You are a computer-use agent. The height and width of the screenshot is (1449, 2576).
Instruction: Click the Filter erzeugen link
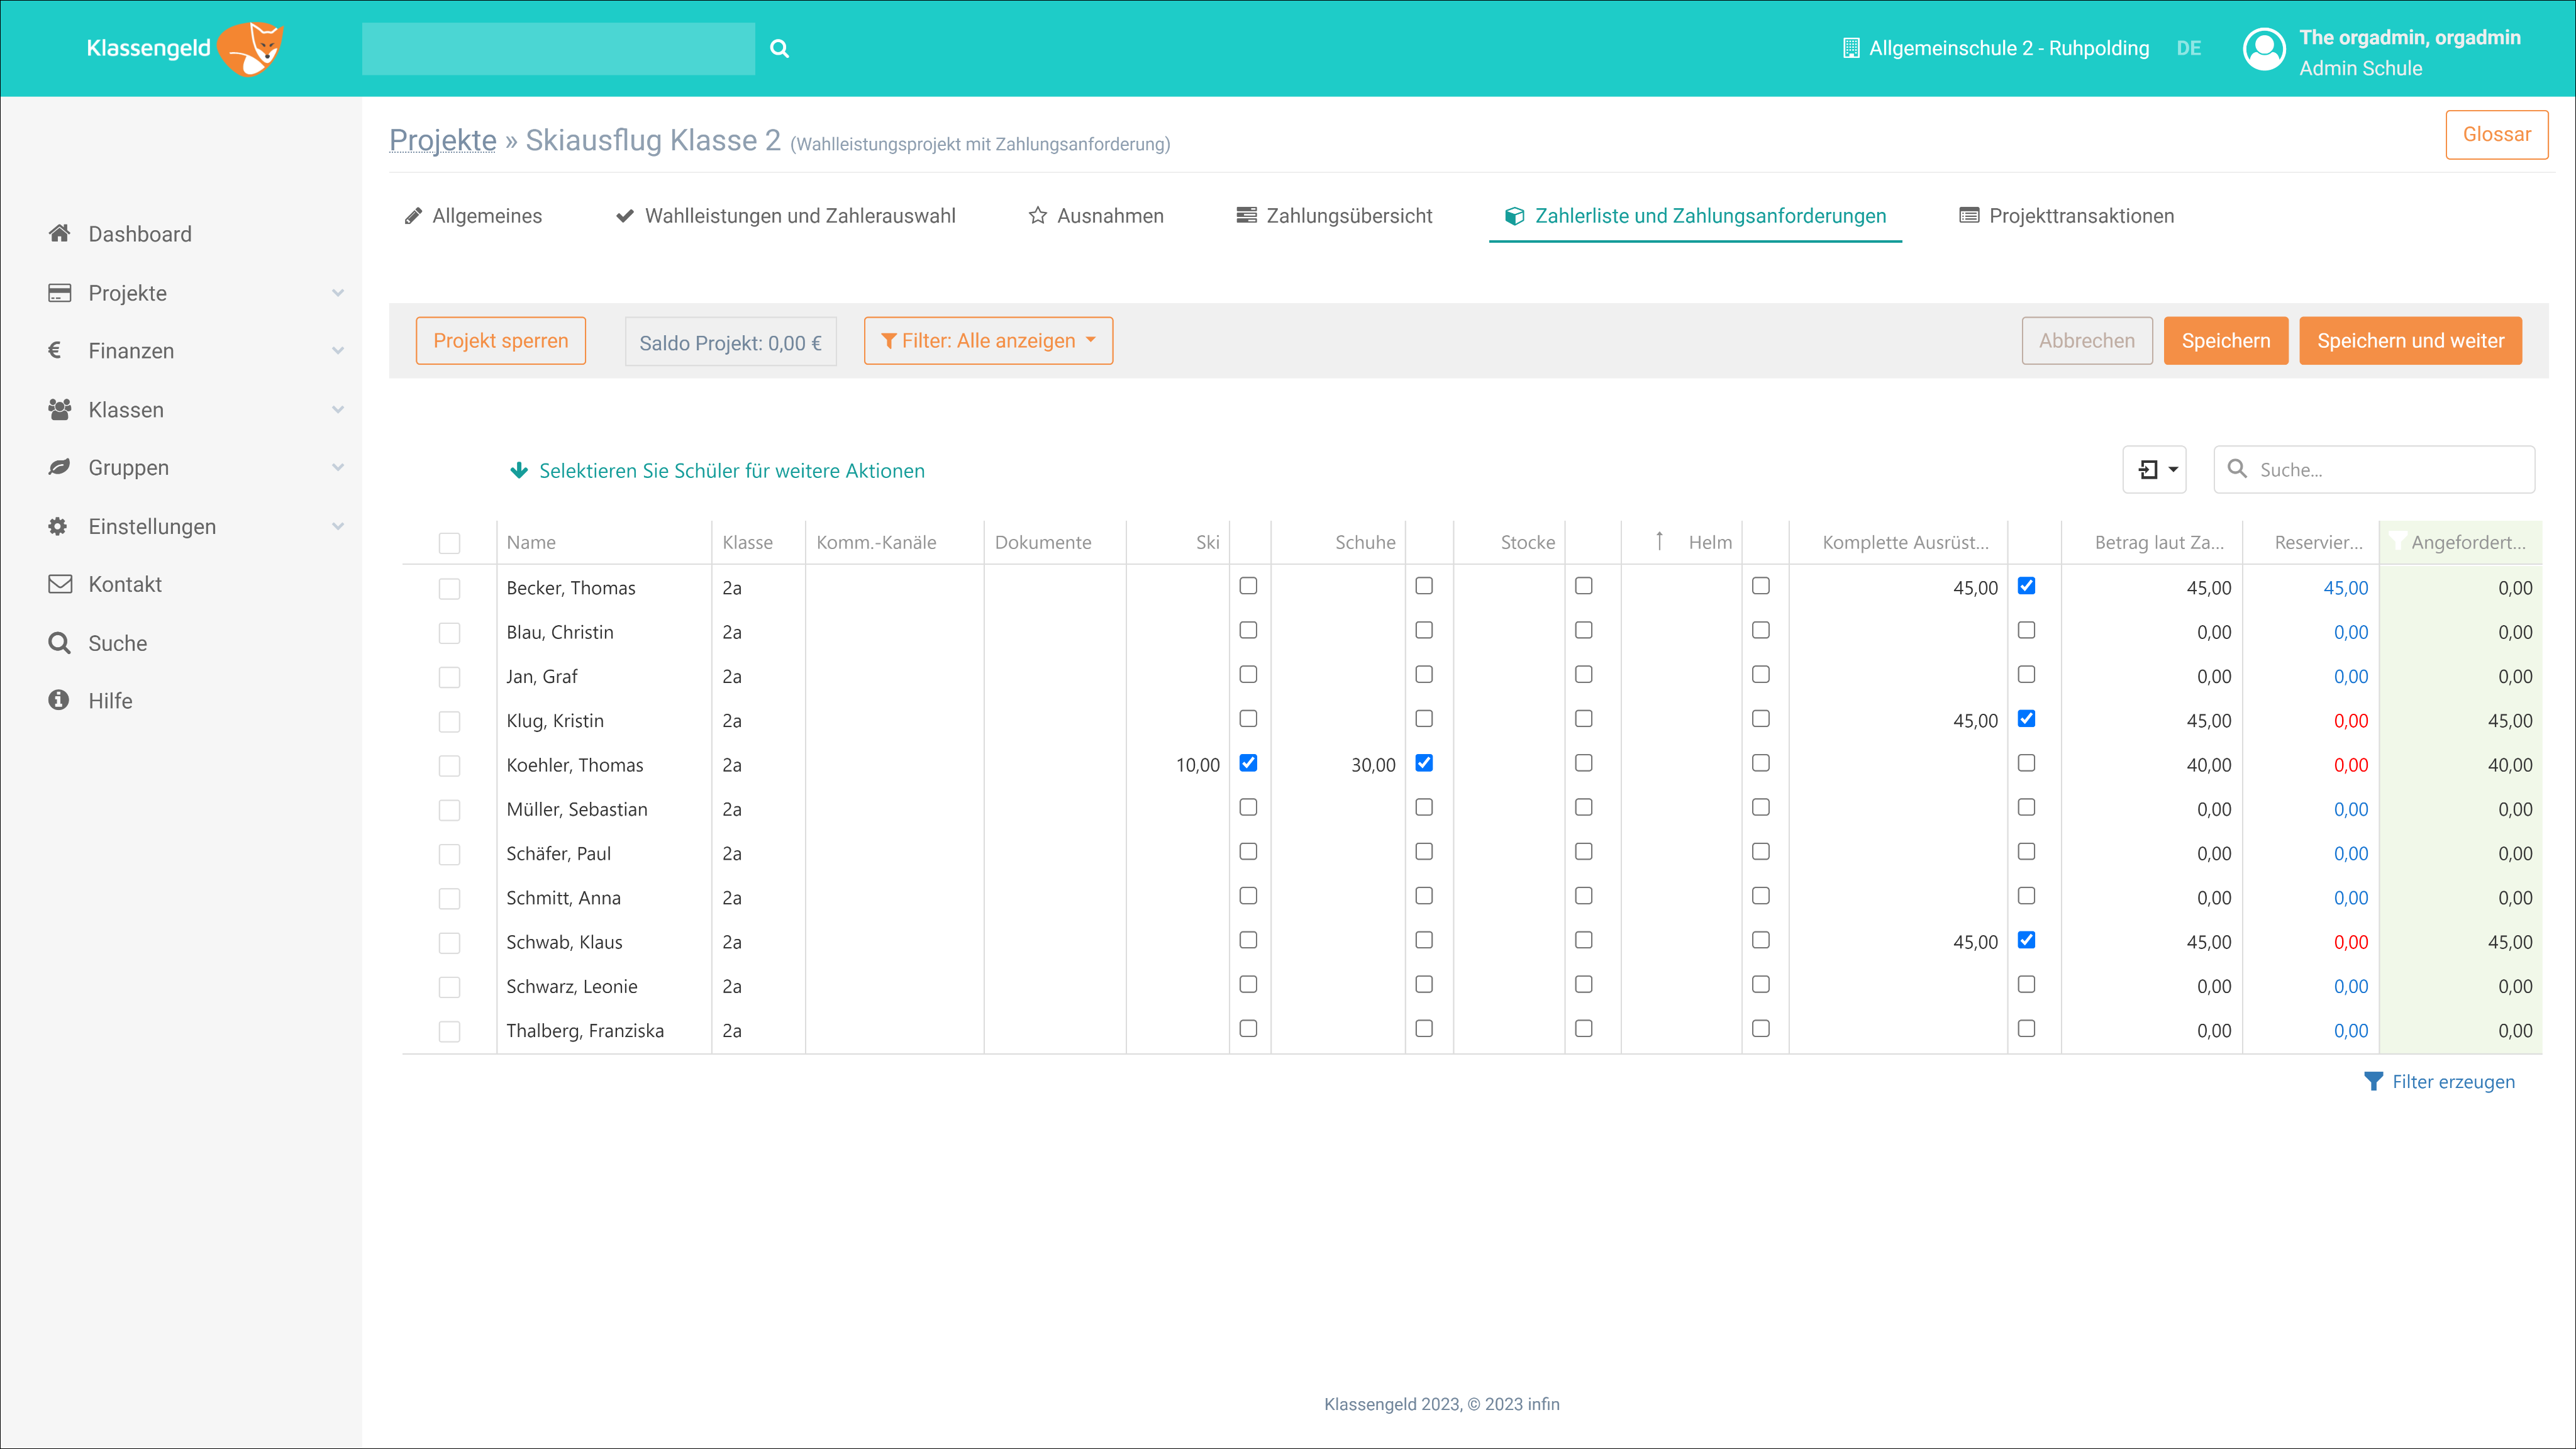[x=2440, y=1082]
